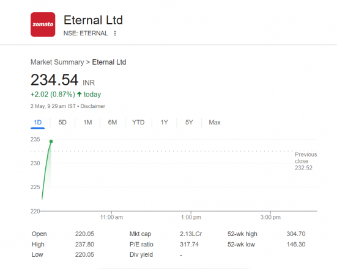Switch to the 5D range tab
Viewport: 337px width, 269px height.
click(62, 123)
